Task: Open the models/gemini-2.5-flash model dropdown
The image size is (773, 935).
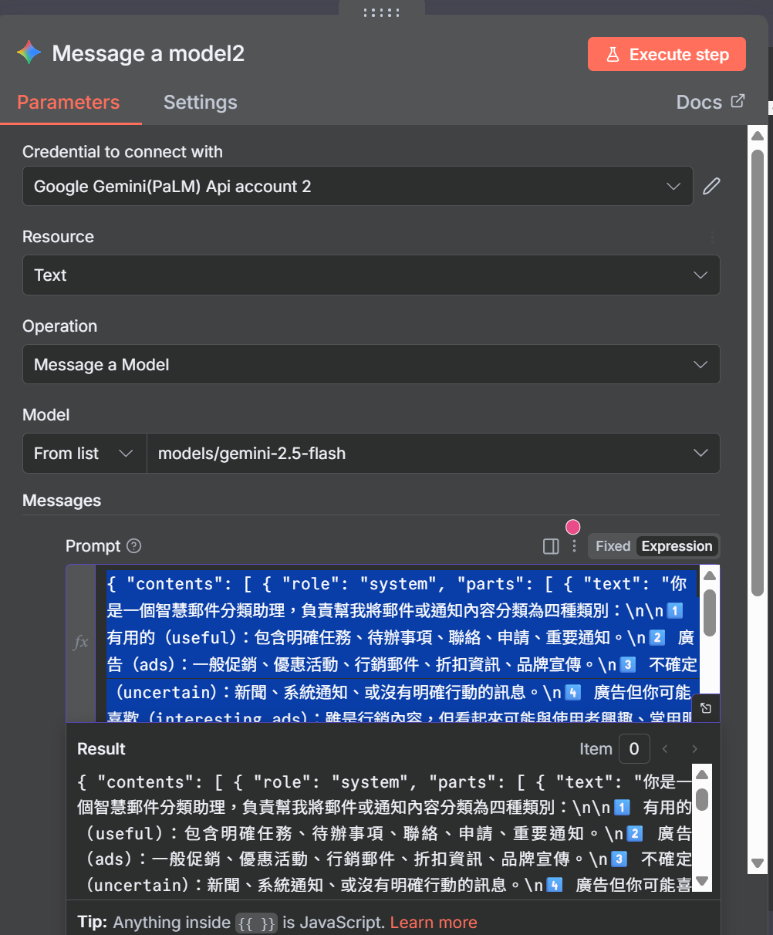Action: coord(434,454)
